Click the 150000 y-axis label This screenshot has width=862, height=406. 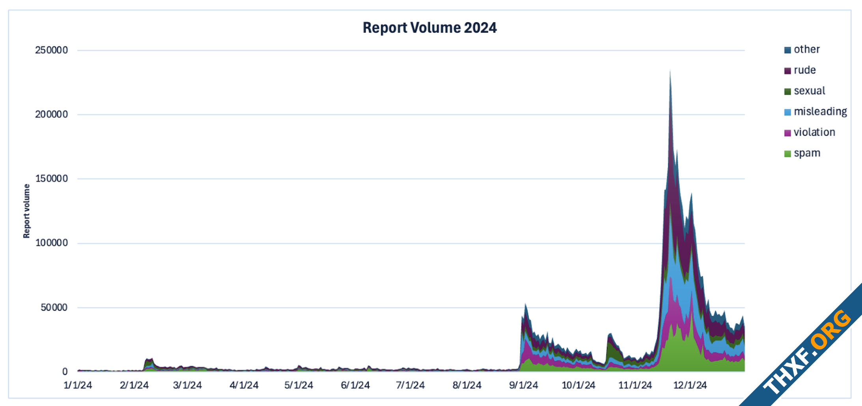[x=51, y=179]
